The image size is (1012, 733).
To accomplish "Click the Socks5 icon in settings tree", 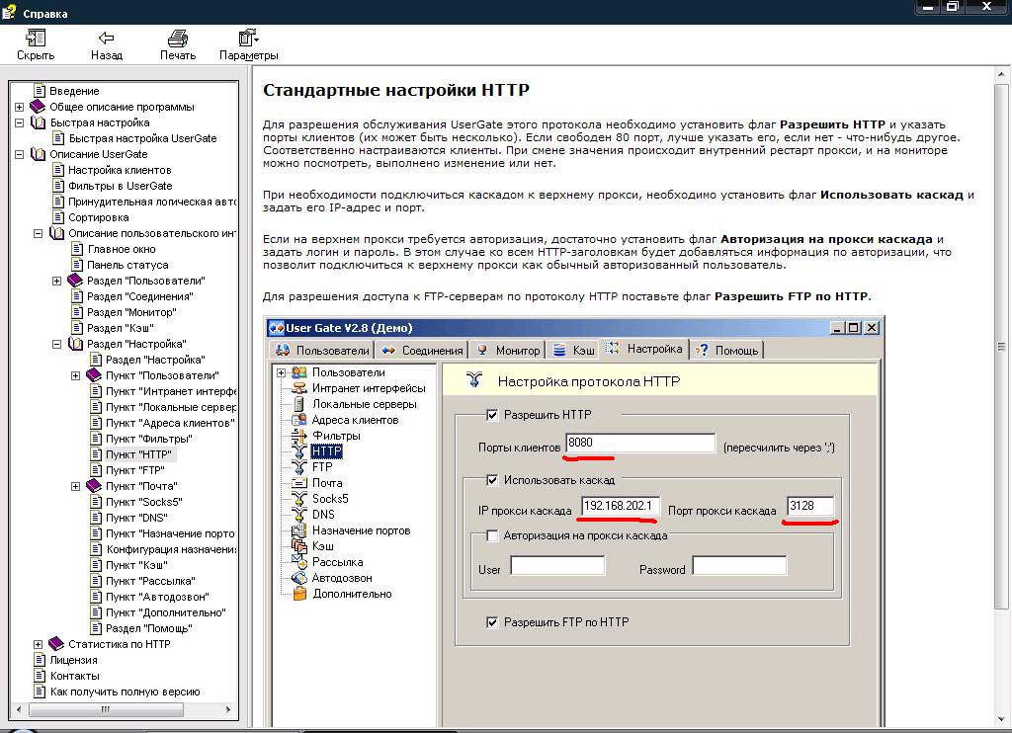I will coord(298,498).
